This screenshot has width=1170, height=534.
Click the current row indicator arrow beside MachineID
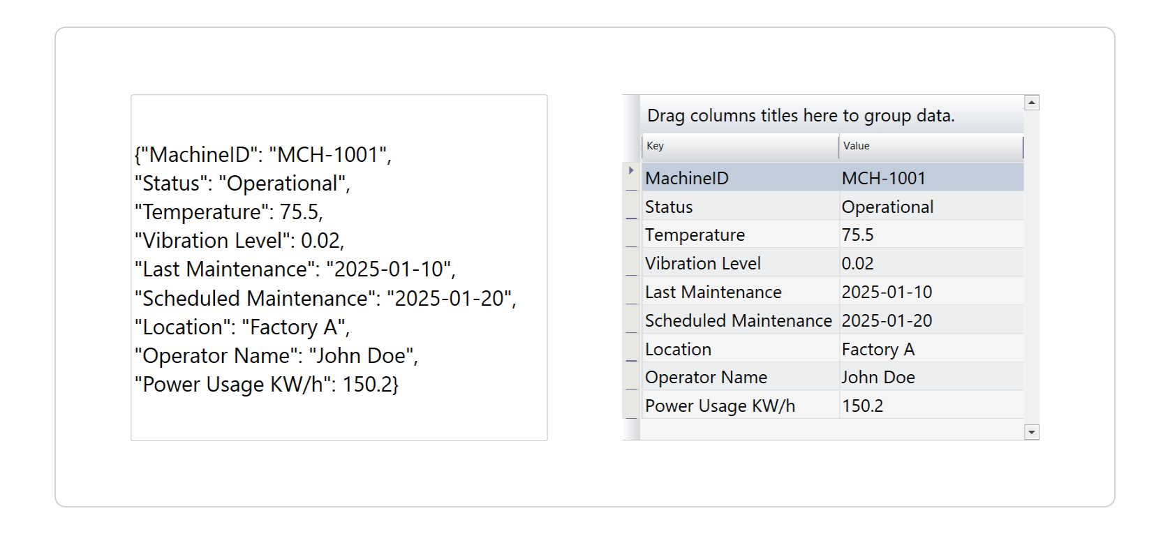tap(631, 170)
